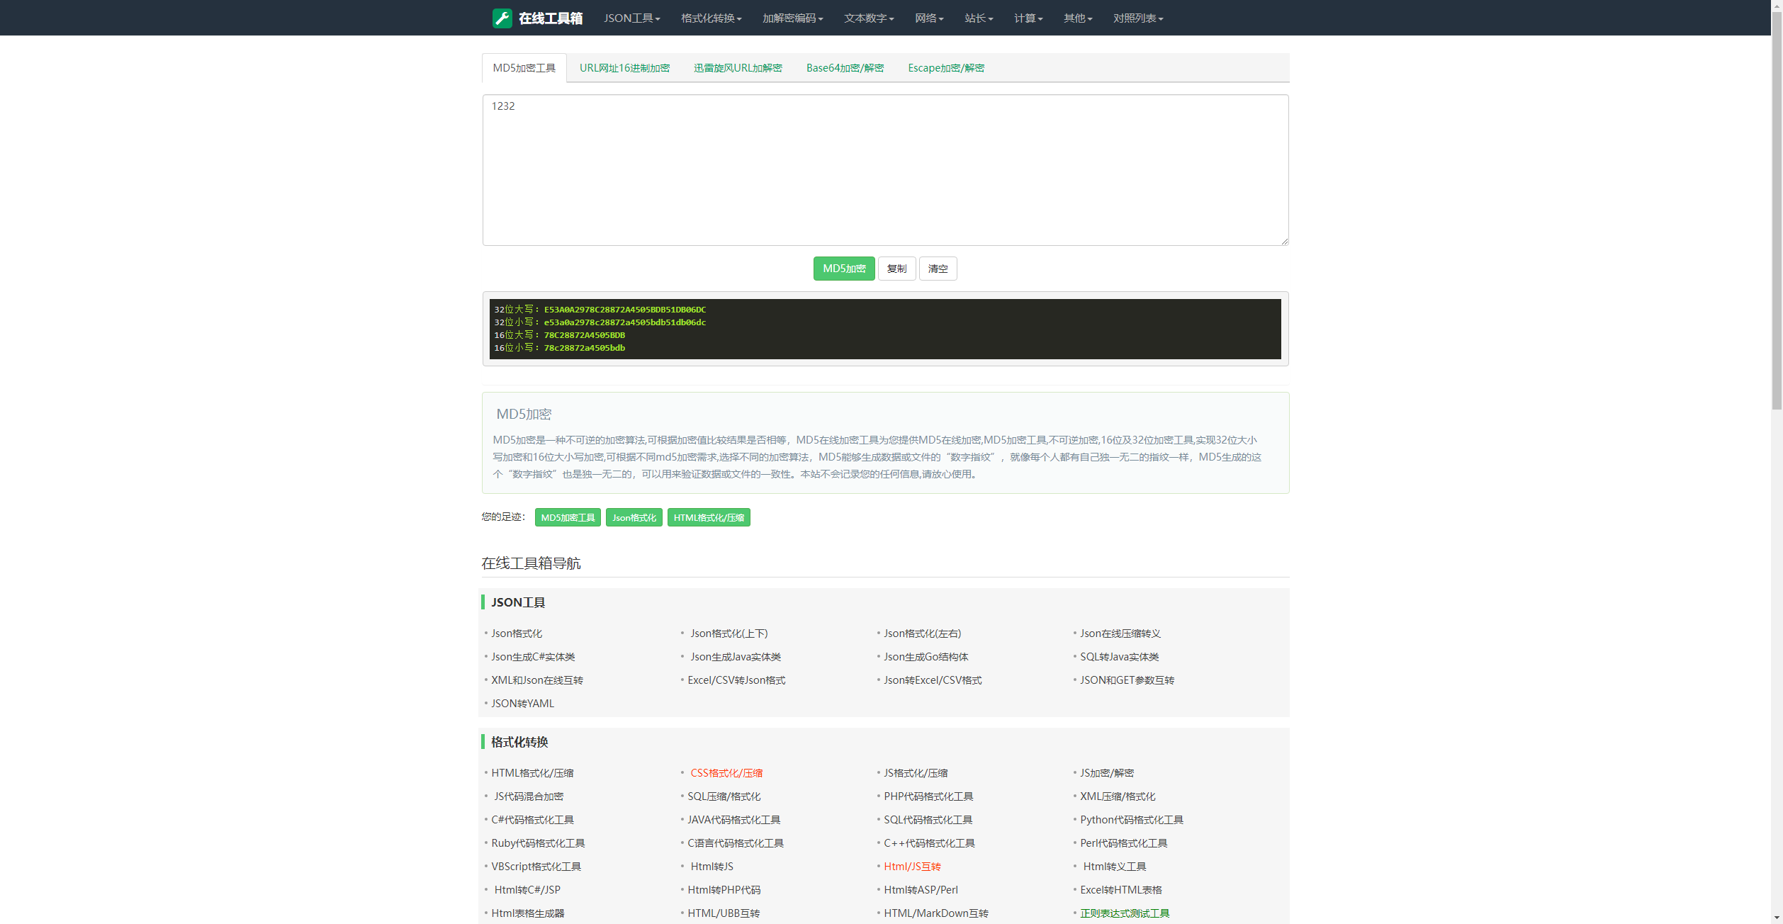Screen dimensions: 1783x924
Task: Switch to URL网址16进制加密 tab
Action: point(624,68)
